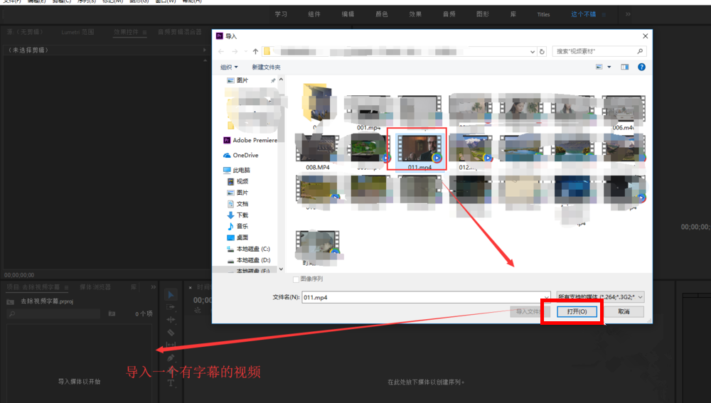711x403 pixels.
Task: Click the 打开(O) button
Action: coord(572,312)
